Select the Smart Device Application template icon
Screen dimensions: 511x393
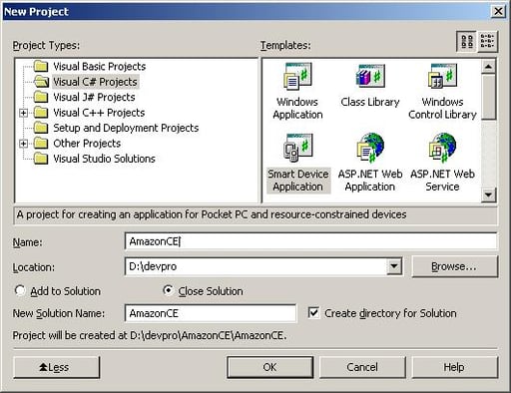click(297, 148)
